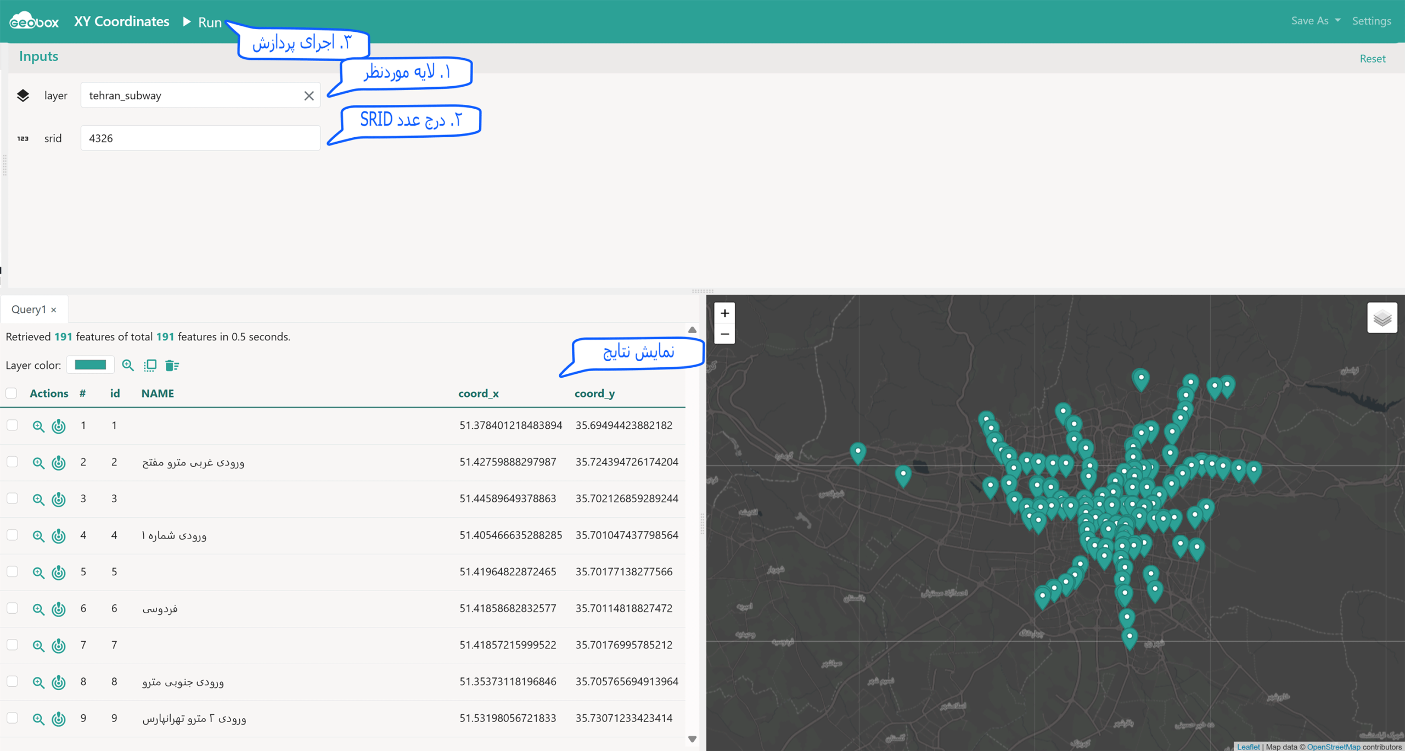This screenshot has height=751, width=1405.
Task: Click the Run play icon
Action: (x=187, y=21)
